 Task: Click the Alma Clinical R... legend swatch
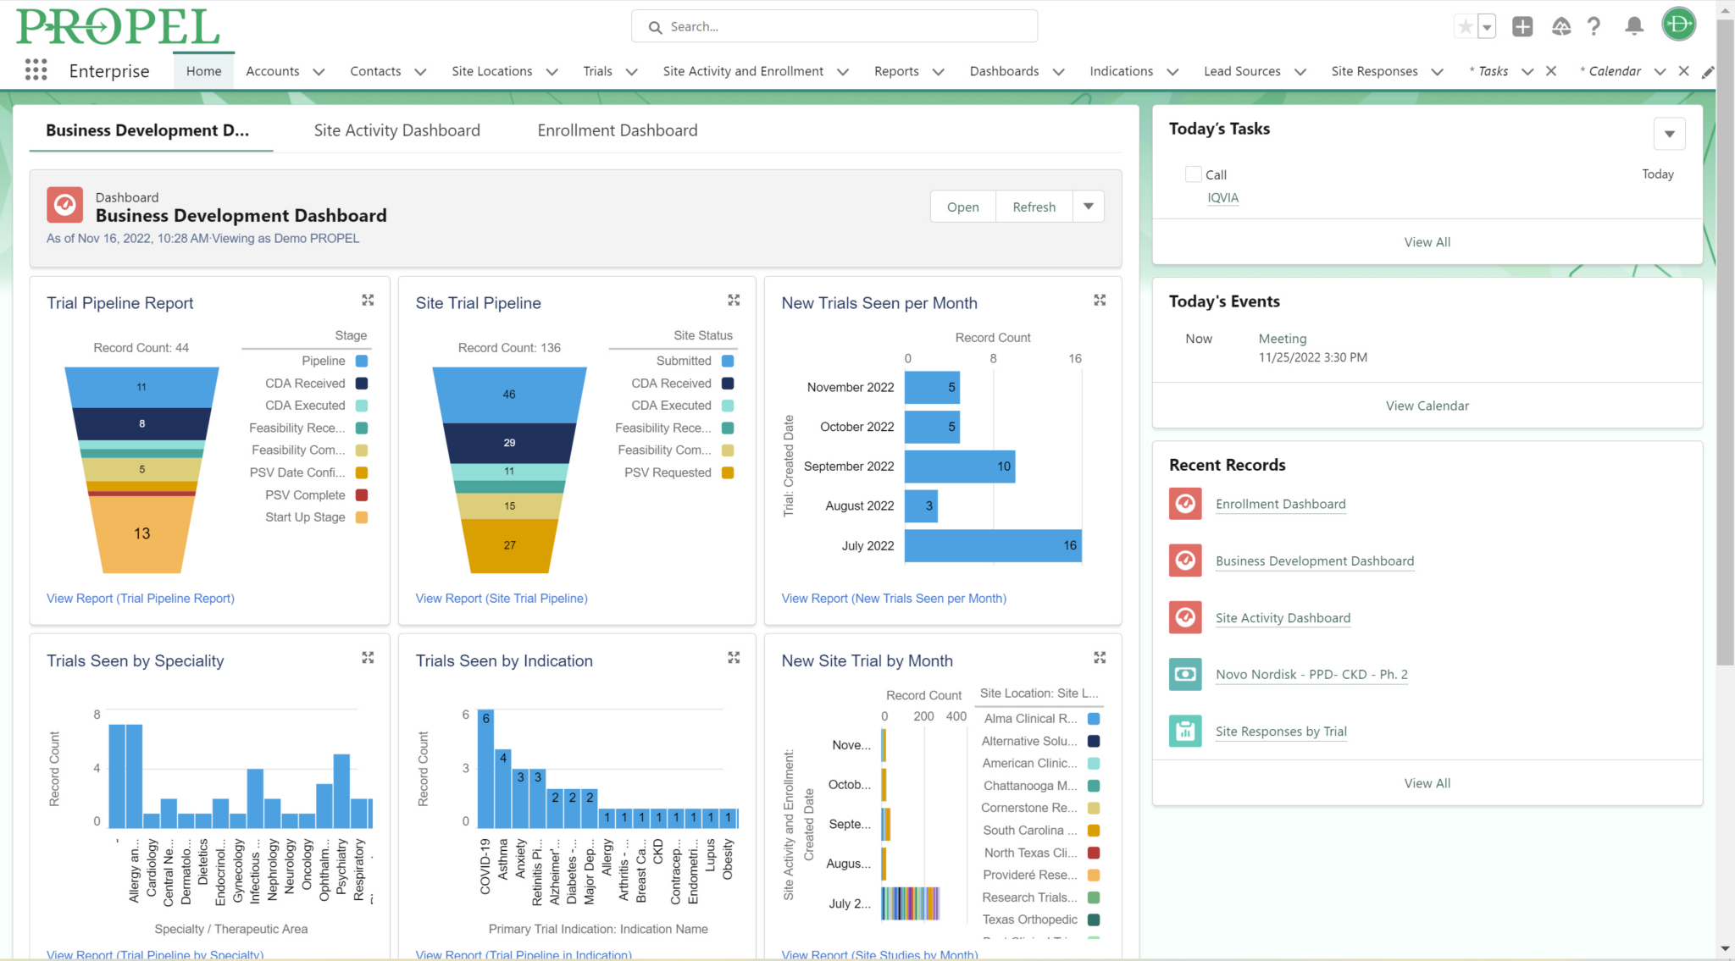(1094, 718)
